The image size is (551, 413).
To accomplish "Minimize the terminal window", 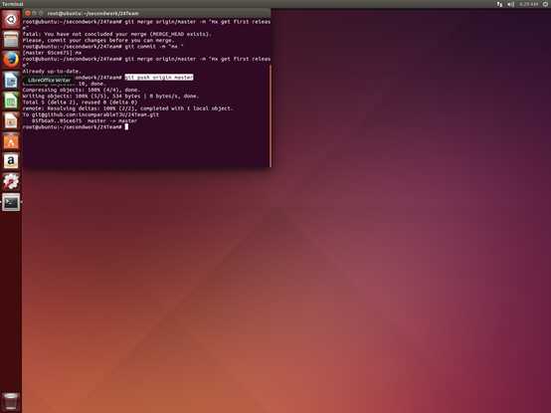I will click(x=35, y=13).
